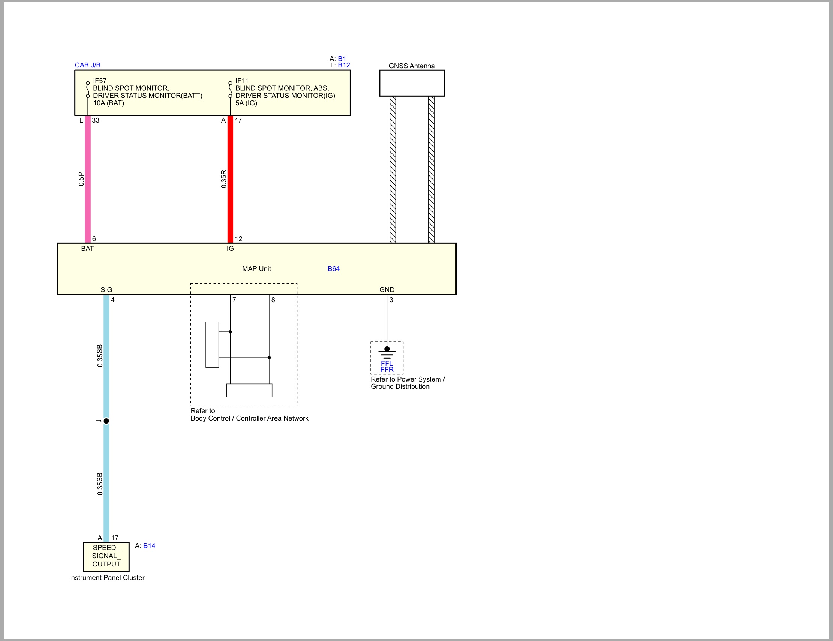Click the '5A (IG)' fuse rating
The width and height of the screenshot is (833, 641).
246,103
